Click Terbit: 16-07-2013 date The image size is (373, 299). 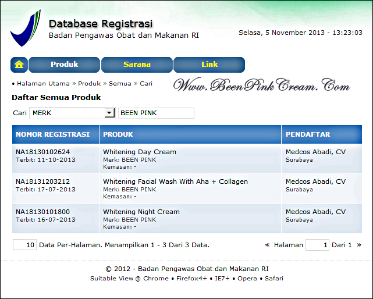coord(45,219)
